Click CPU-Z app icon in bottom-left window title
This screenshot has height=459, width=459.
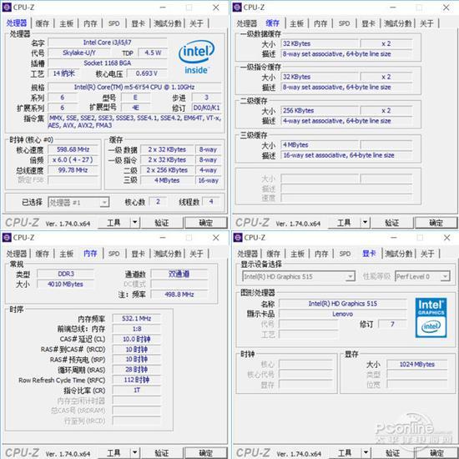tap(7, 237)
